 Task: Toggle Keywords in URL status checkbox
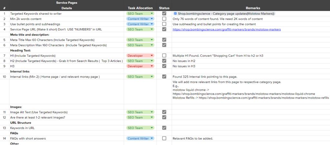(164, 128)
